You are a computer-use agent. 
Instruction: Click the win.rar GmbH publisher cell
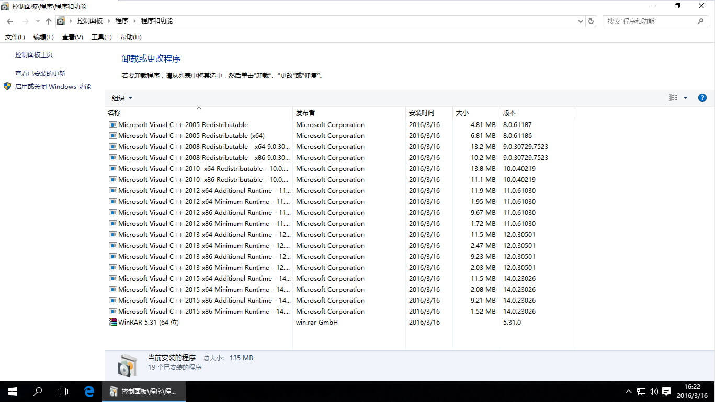click(x=317, y=323)
